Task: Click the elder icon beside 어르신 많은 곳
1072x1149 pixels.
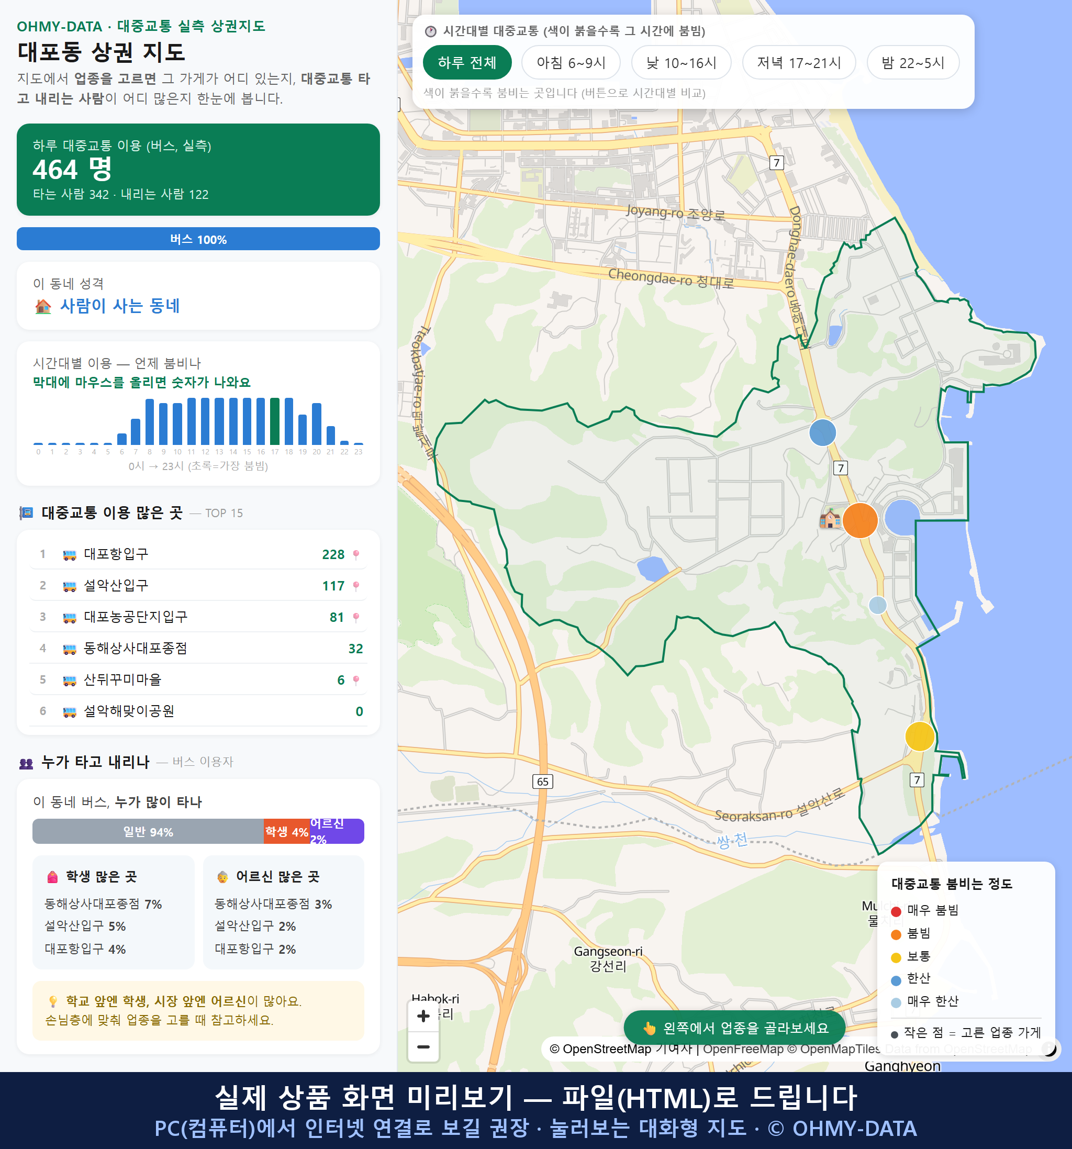Action: (222, 877)
